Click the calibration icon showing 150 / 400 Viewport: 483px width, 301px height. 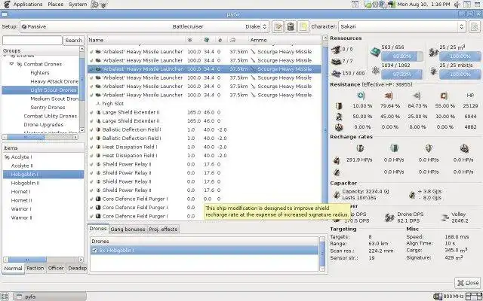click(335, 74)
